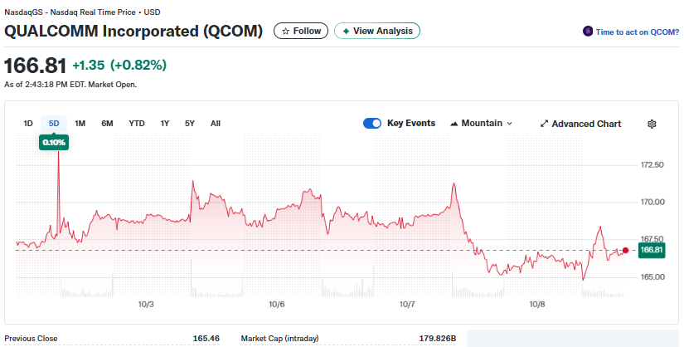The width and height of the screenshot is (684, 347).
Task: Select the 1D time range tab
Action: click(28, 124)
